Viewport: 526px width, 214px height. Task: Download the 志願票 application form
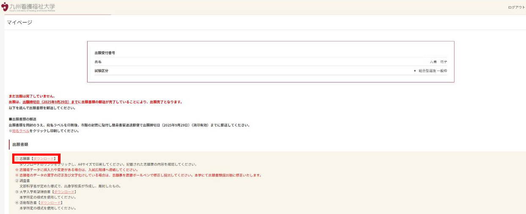click(x=44, y=159)
